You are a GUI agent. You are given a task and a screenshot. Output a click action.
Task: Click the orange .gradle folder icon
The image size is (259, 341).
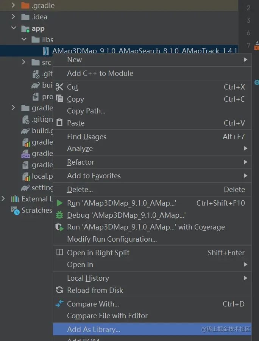tap(25, 5)
